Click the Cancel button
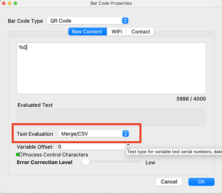Screen dimensions: 222x194 (169, 182)
